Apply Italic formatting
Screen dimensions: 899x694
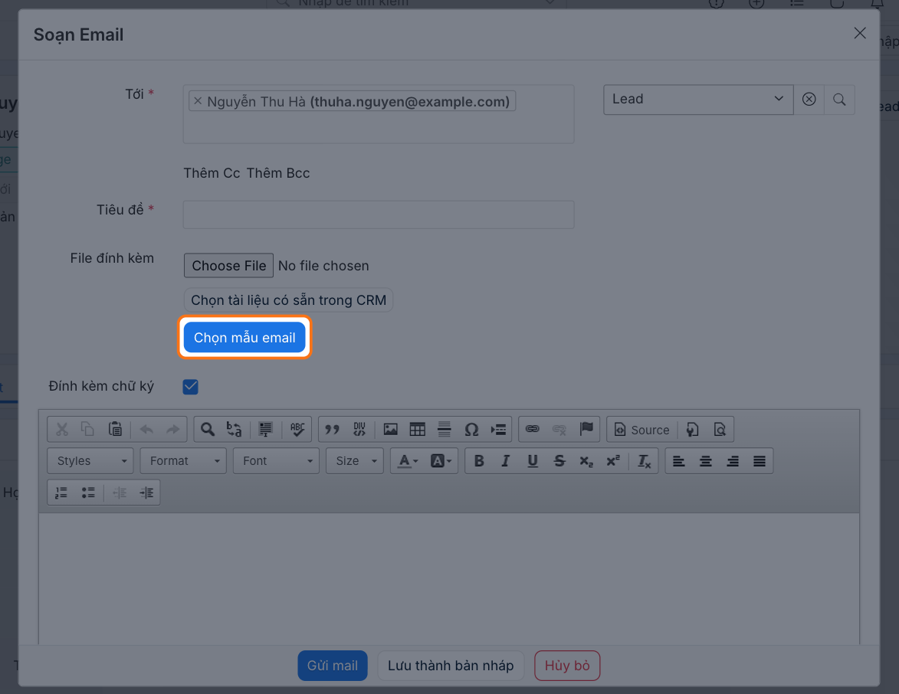tap(506, 461)
